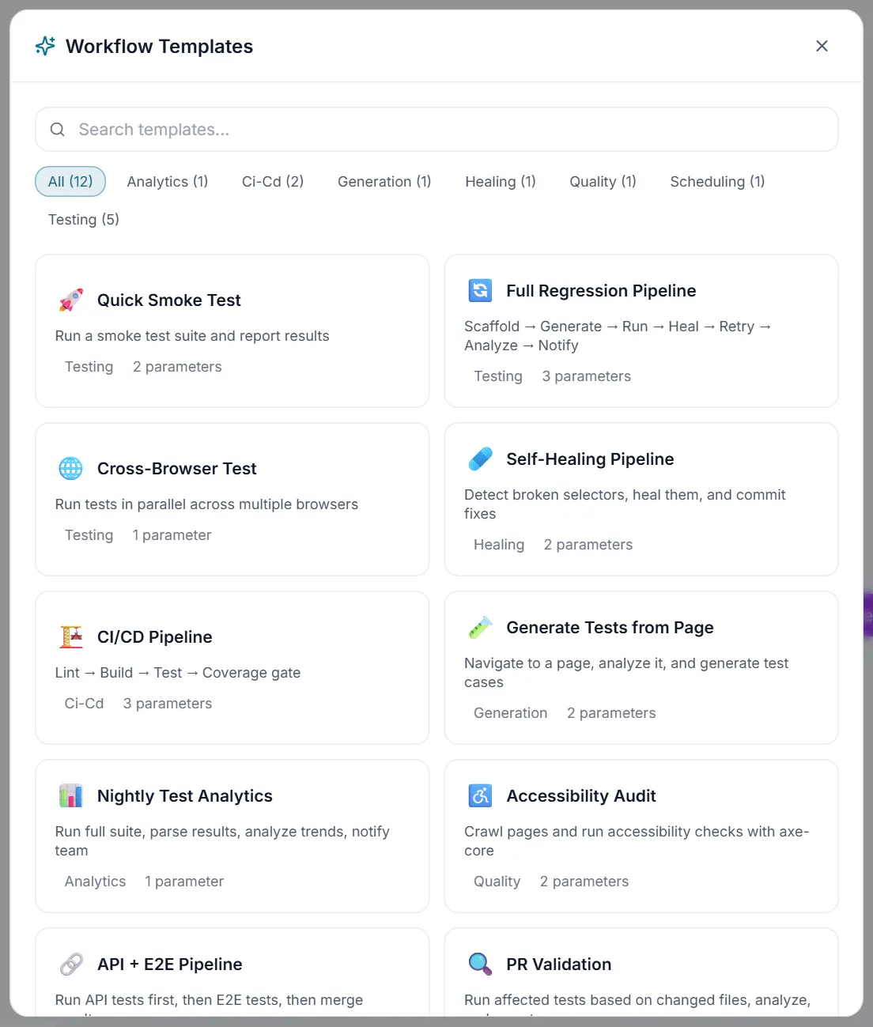Select the Cross-Browser Test template
Screen dimensions: 873x1027
232,500
